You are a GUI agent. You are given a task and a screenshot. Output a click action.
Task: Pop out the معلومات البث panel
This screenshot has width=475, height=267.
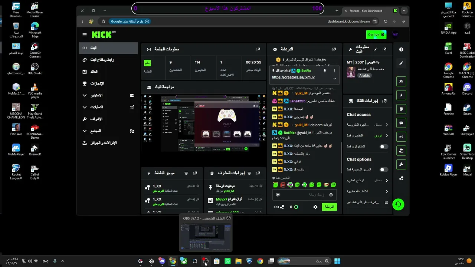(384, 49)
